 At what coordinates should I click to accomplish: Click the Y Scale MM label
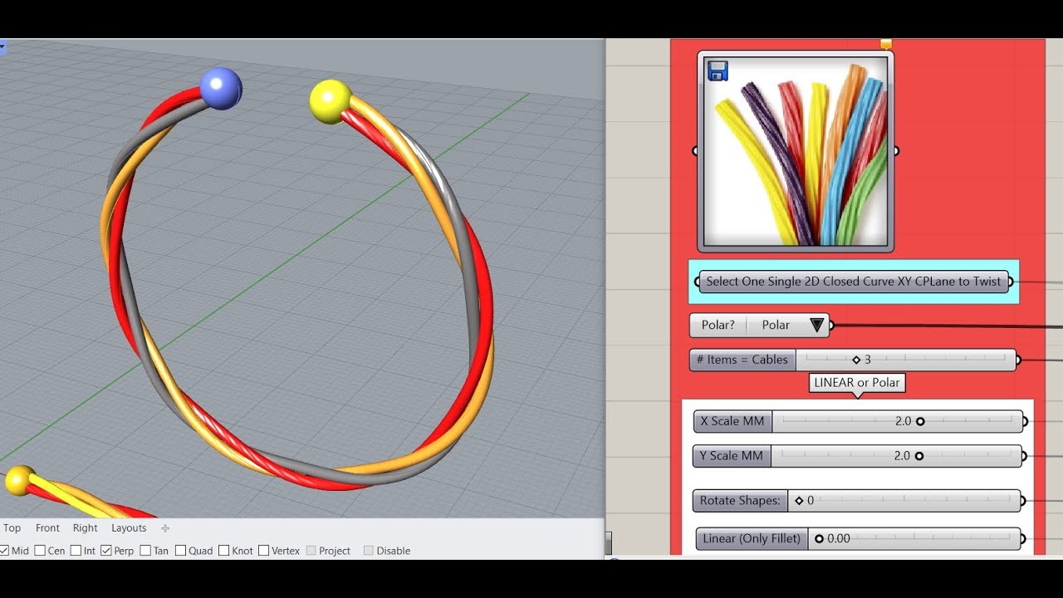(x=732, y=456)
